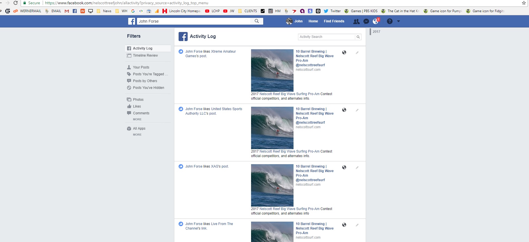Open friend requests icon
The width and height of the screenshot is (529, 242).
[x=356, y=22]
